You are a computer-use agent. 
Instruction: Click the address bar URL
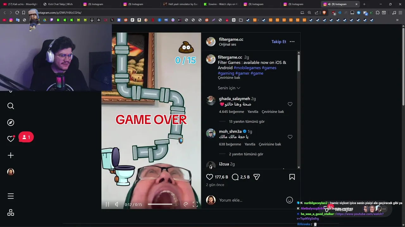tap(60, 13)
